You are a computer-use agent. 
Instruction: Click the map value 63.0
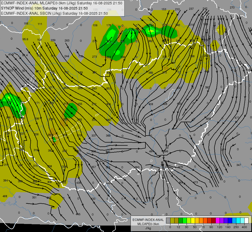[10, 70]
